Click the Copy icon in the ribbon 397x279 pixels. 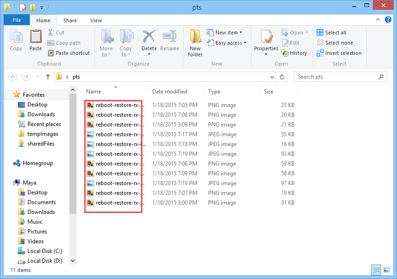16,41
